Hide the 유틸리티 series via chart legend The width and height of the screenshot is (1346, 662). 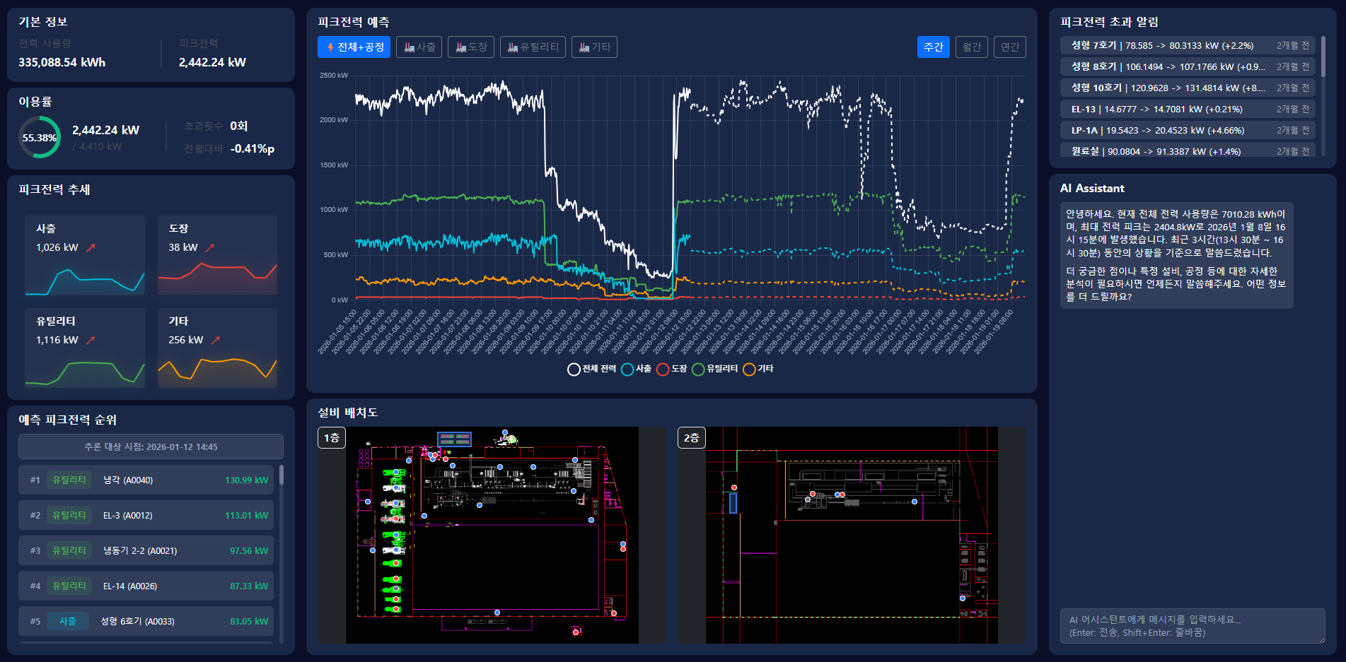pyautogui.click(x=714, y=369)
